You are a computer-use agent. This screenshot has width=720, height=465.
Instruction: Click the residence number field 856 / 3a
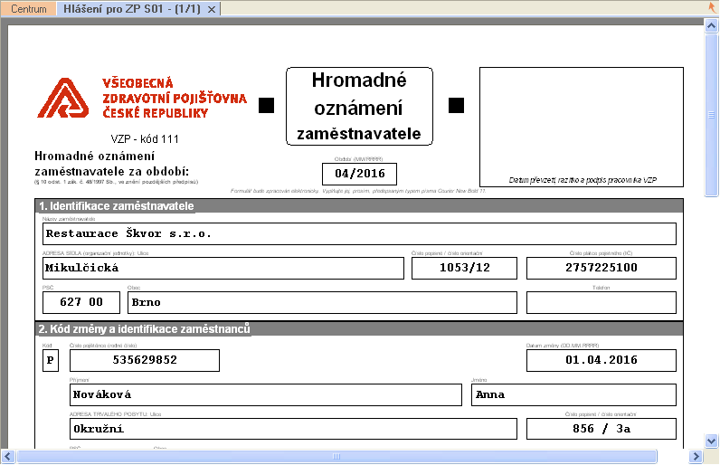coord(602,429)
